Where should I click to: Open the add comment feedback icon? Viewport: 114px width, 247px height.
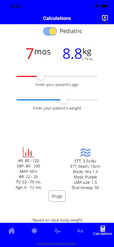coord(105,18)
